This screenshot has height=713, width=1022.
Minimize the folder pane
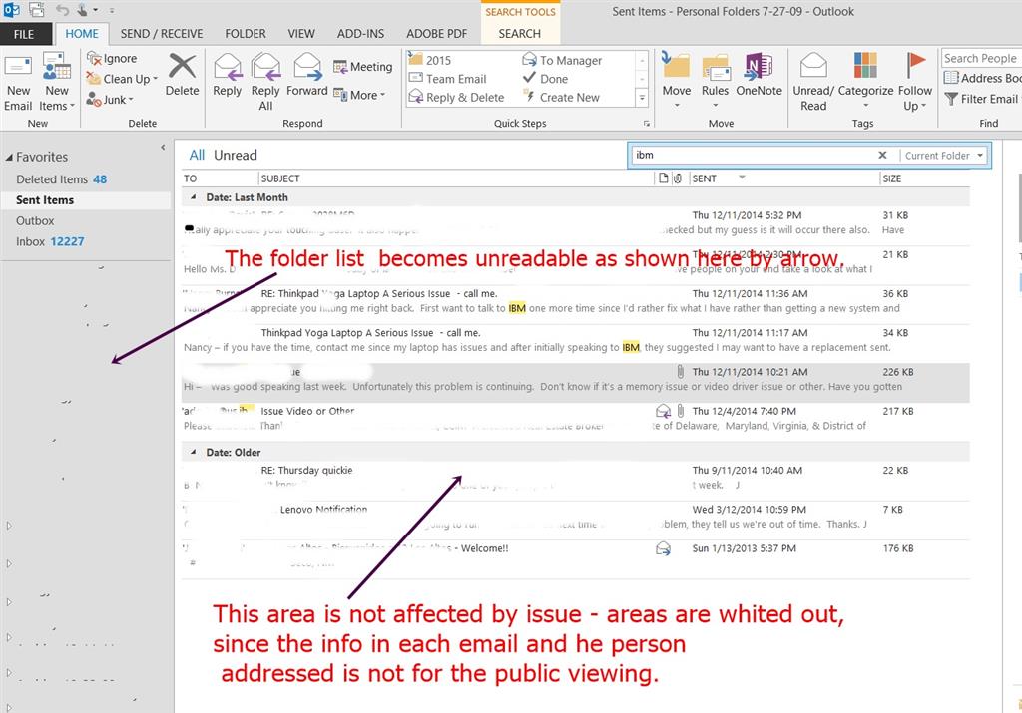163,148
